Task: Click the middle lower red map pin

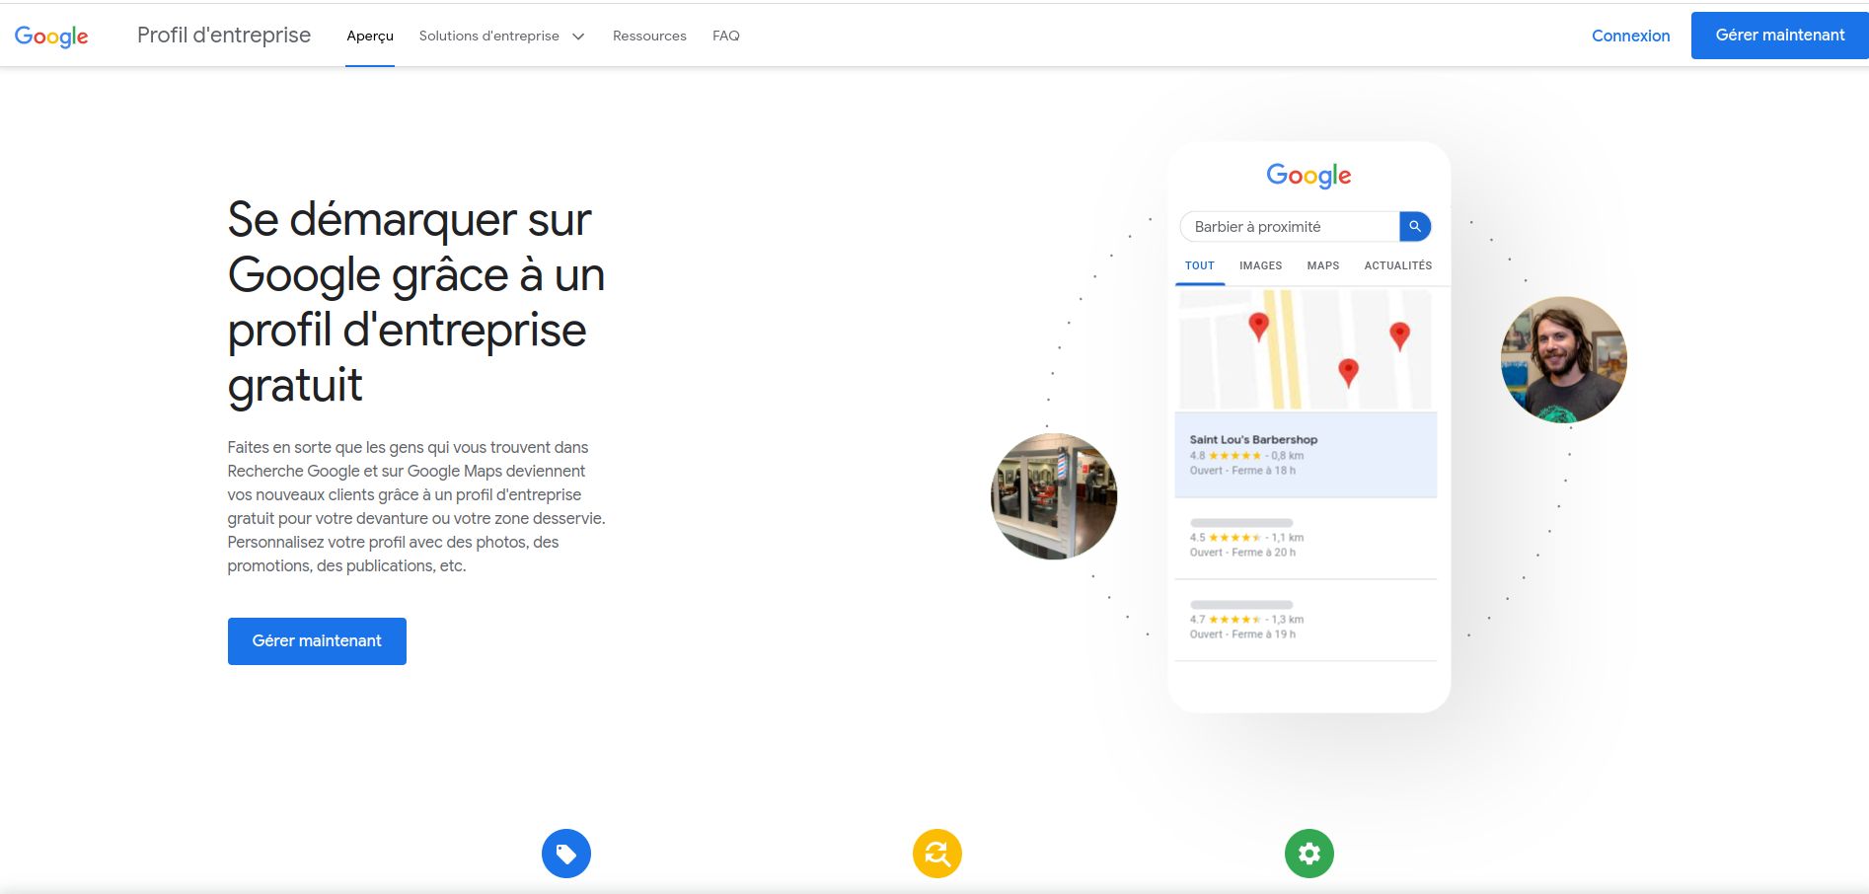Action: pyautogui.click(x=1348, y=372)
